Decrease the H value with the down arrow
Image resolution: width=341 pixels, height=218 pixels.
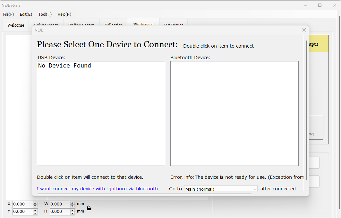[72, 213]
